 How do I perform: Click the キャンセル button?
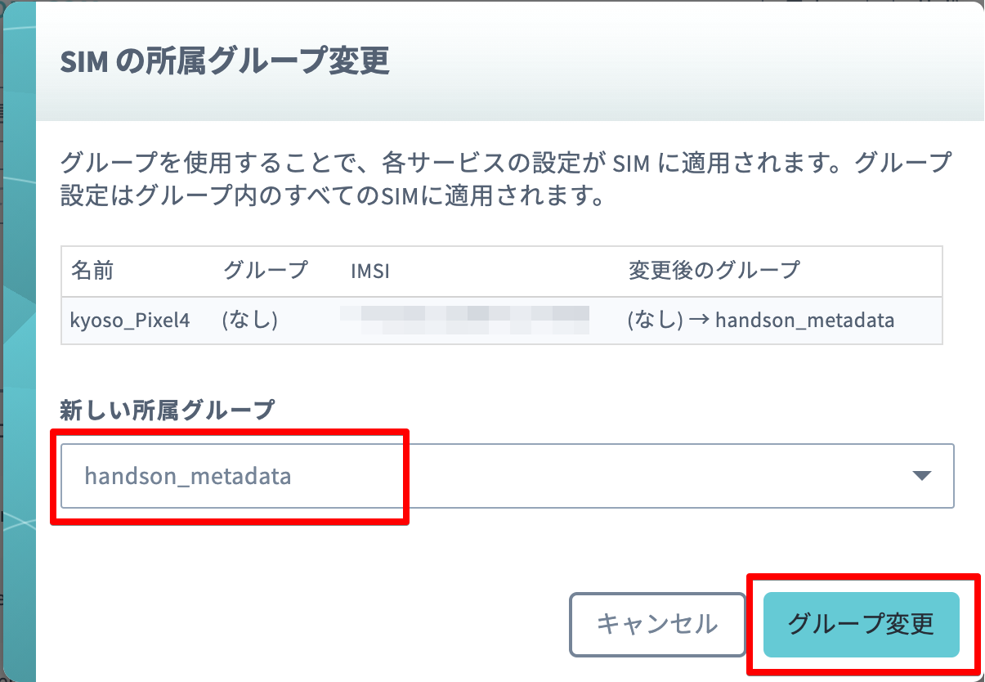point(657,625)
